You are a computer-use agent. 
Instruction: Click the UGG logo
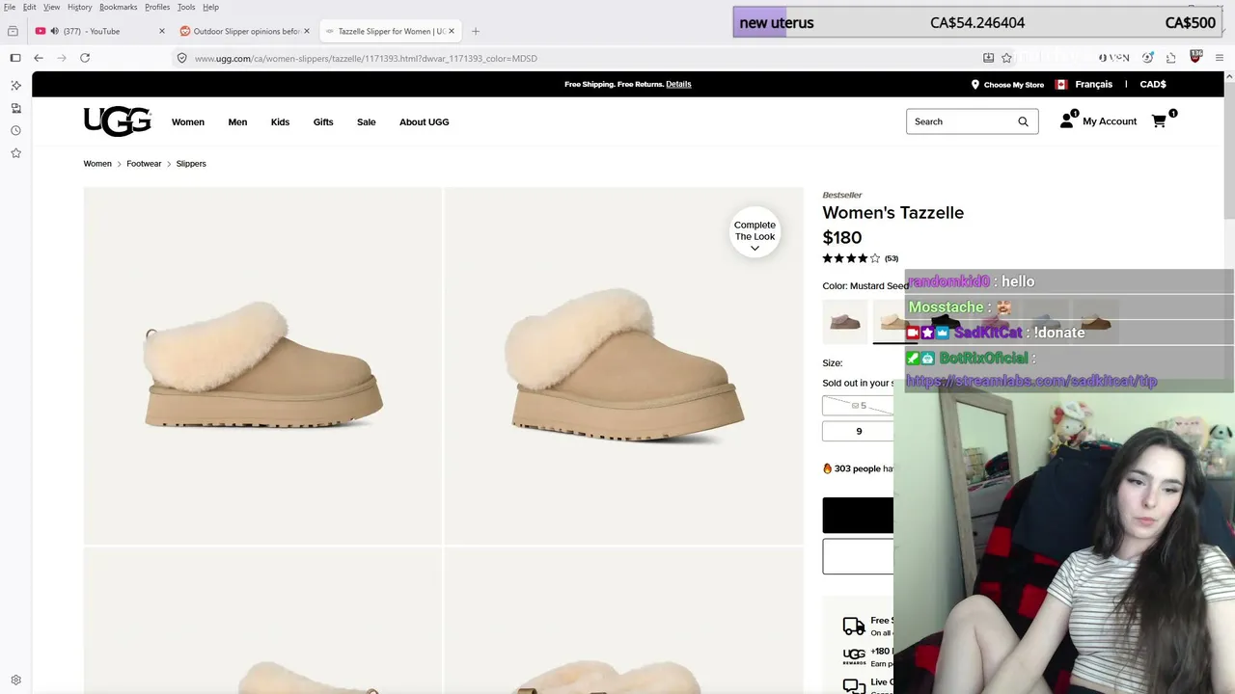[118, 121]
